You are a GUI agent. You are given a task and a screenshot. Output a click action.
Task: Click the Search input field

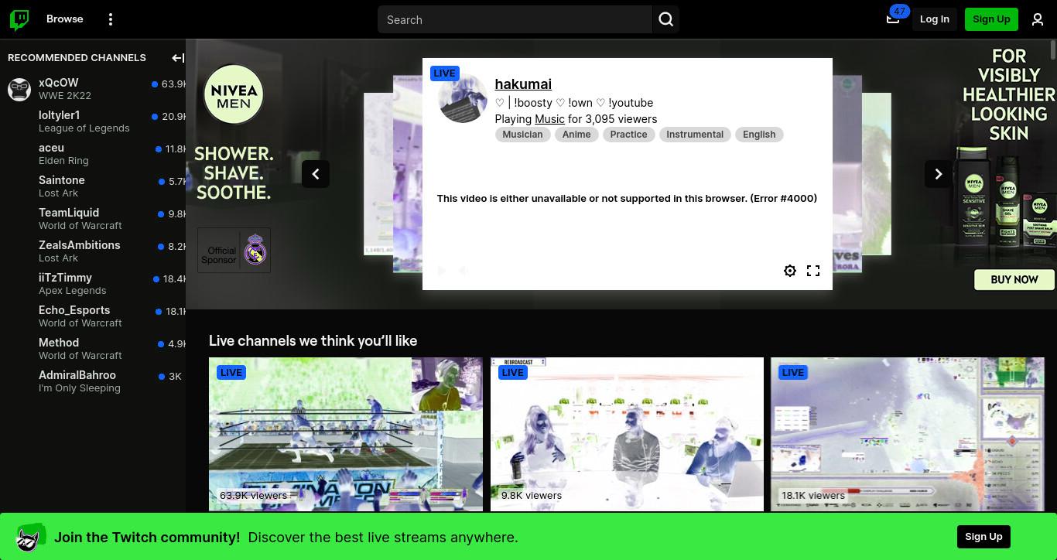point(515,19)
